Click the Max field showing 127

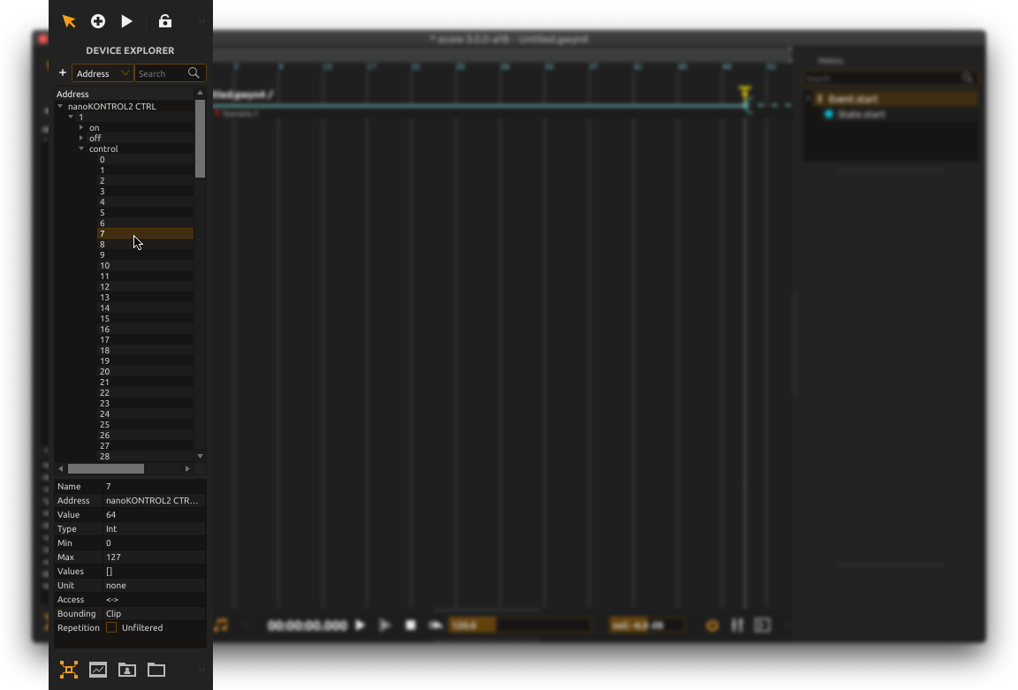point(155,557)
